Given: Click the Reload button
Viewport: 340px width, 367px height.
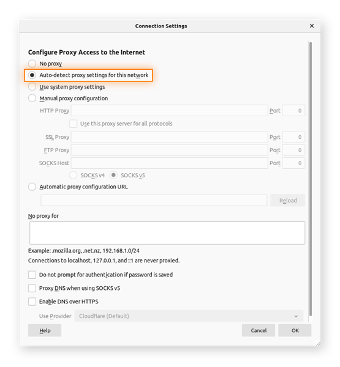Looking at the screenshot, I should [x=288, y=201].
